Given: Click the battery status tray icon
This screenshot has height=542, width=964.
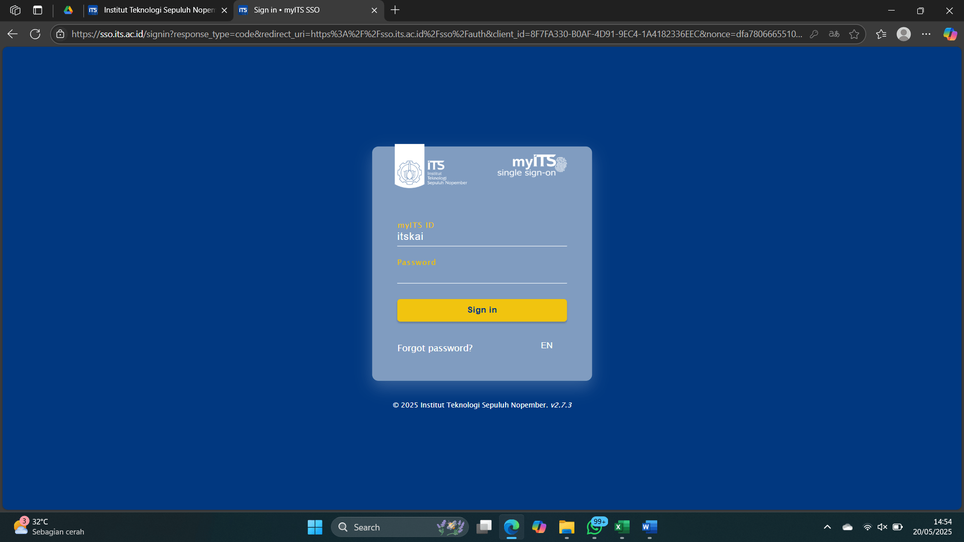Looking at the screenshot, I should pyautogui.click(x=898, y=527).
